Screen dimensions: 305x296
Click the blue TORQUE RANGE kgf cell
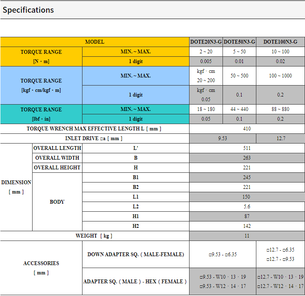coord(41,85)
